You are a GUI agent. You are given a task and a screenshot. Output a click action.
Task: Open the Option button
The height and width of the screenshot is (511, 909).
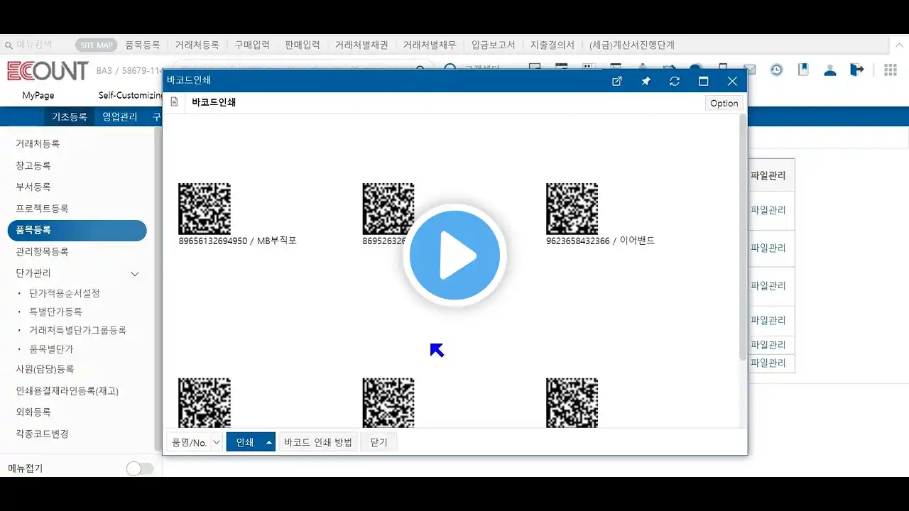[x=724, y=103]
